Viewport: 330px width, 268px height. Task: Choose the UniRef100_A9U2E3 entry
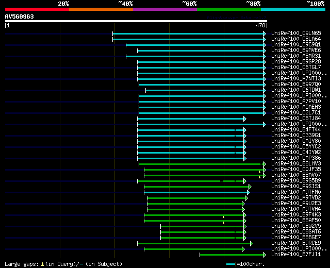point(296,204)
